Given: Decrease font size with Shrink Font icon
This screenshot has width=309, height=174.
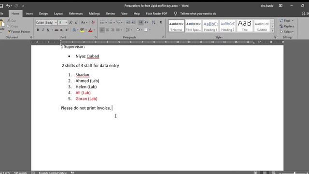Looking at the screenshot, I should coord(76,23).
